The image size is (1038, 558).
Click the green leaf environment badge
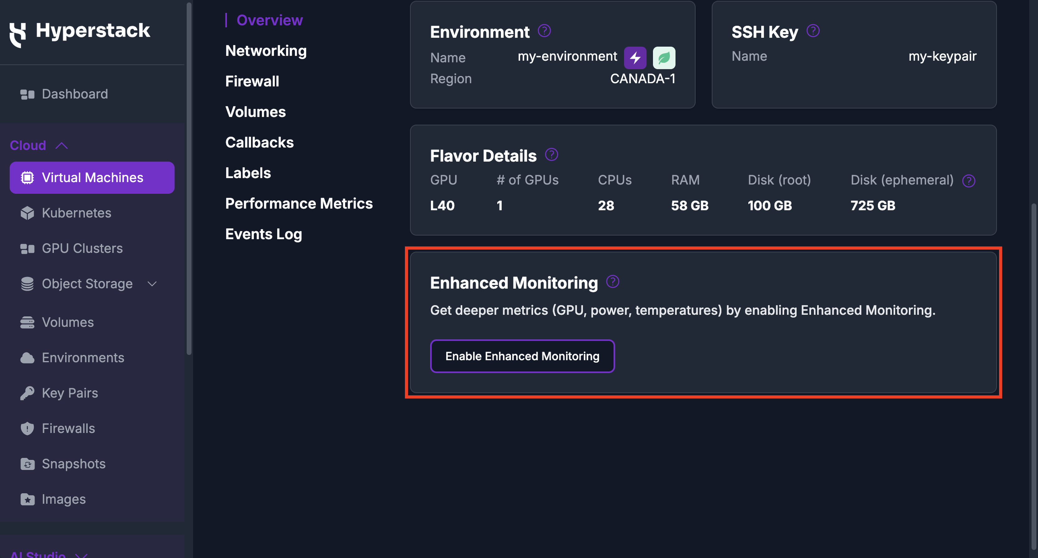[664, 58]
